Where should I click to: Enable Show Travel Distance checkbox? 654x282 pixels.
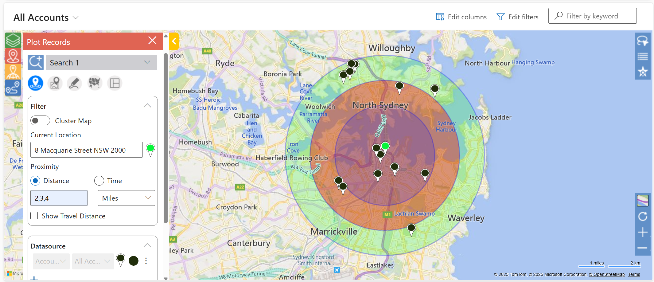click(34, 216)
